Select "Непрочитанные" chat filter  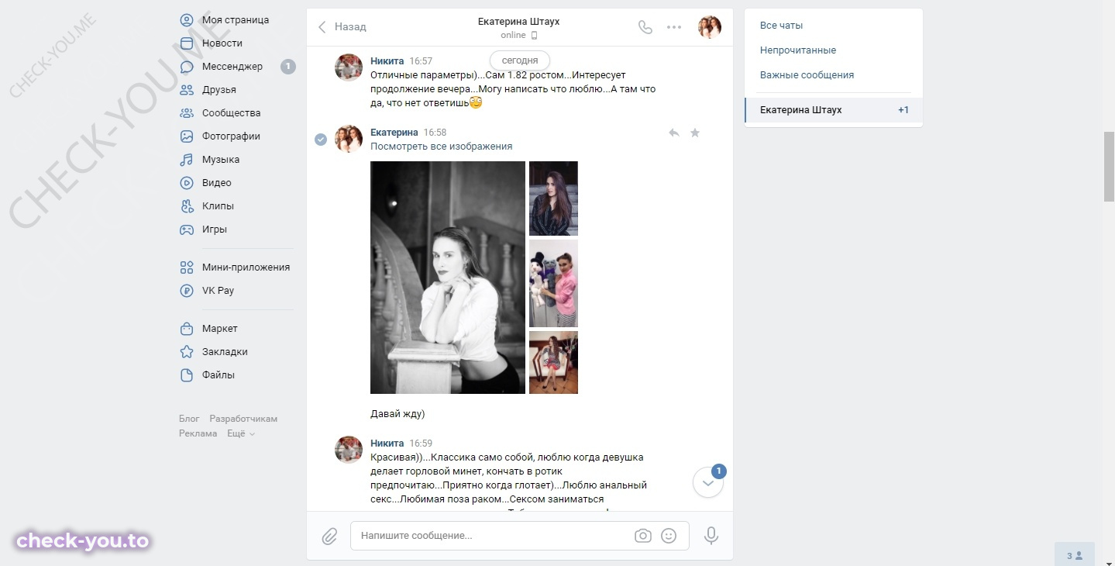(798, 50)
